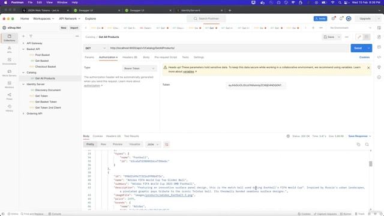
Task: Open the APIs sidebar panel
Action: [10, 49]
